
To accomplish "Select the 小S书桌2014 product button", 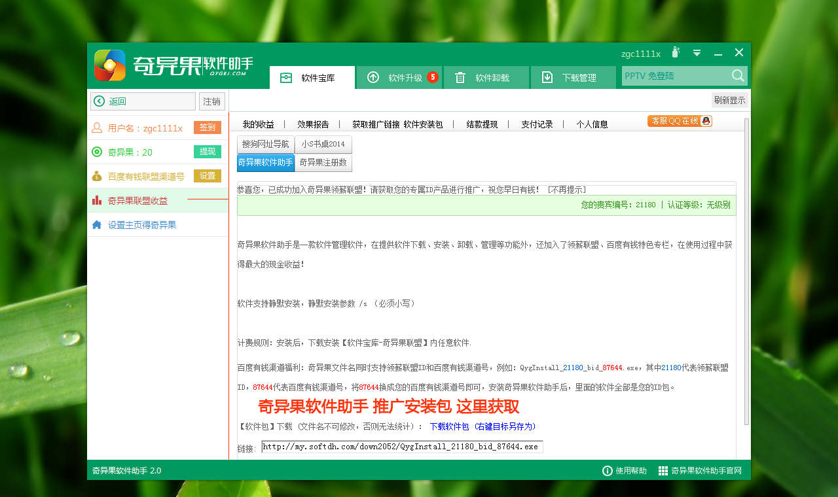I will 323,145.
